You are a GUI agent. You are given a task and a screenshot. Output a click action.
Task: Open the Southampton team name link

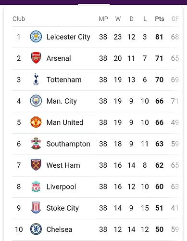coord(68,144)
